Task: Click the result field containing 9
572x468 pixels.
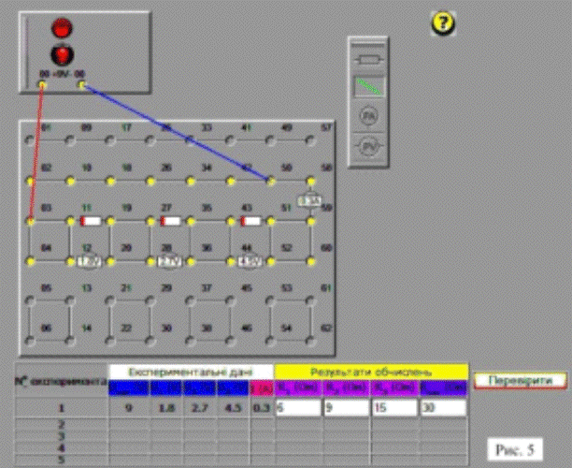Action: click(345, 409)
